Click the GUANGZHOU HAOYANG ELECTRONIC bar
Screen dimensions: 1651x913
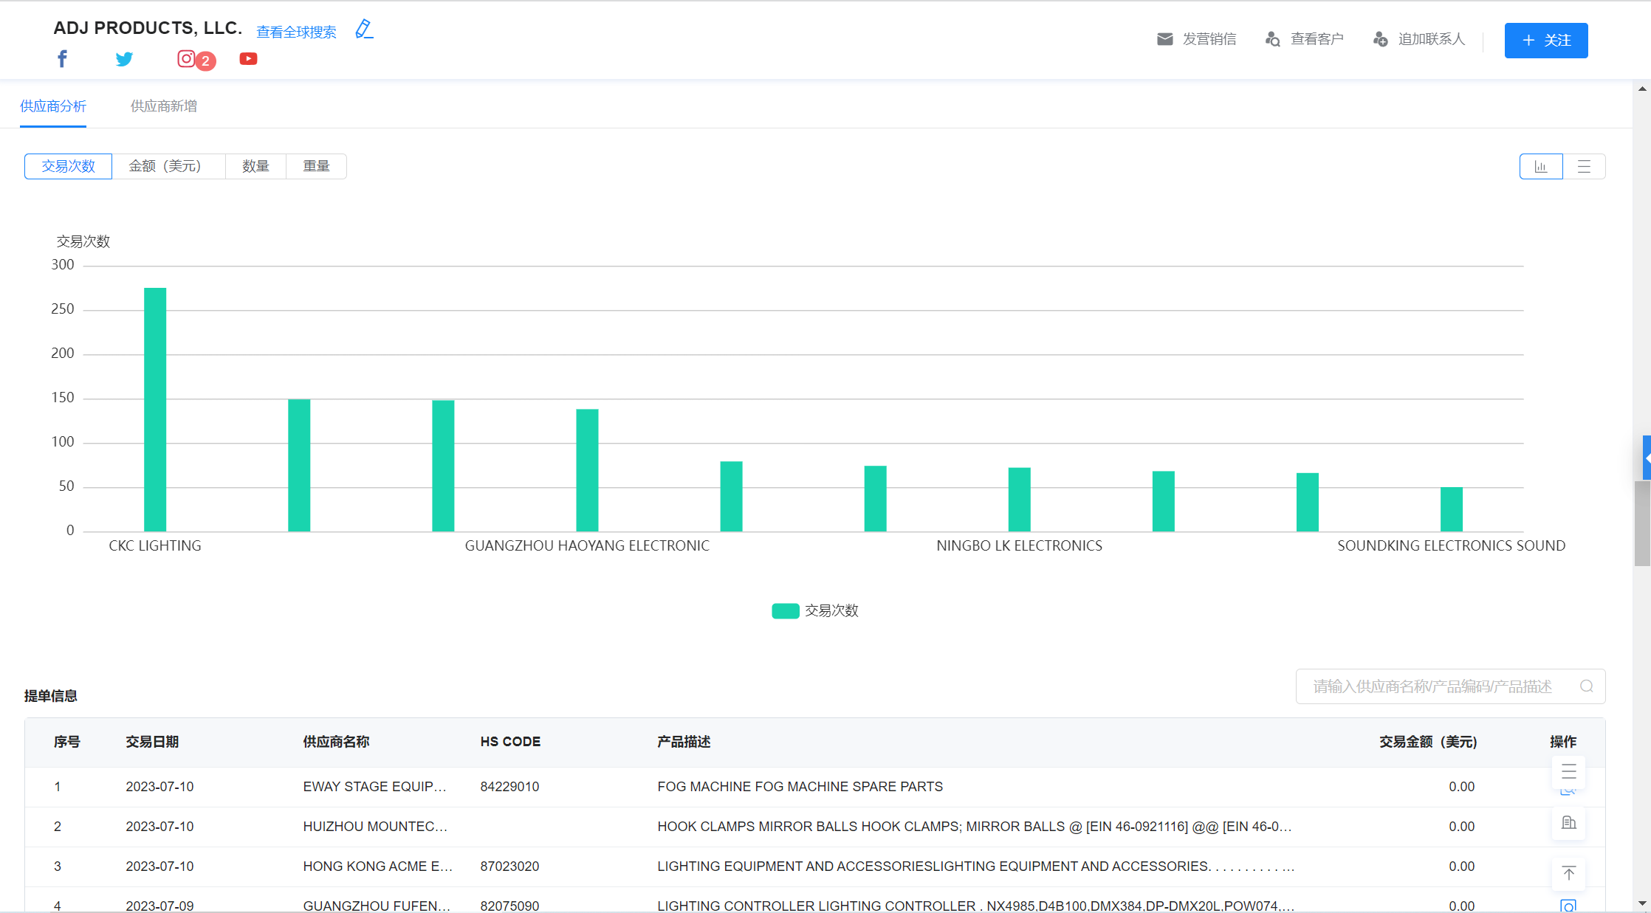(587, 470)
